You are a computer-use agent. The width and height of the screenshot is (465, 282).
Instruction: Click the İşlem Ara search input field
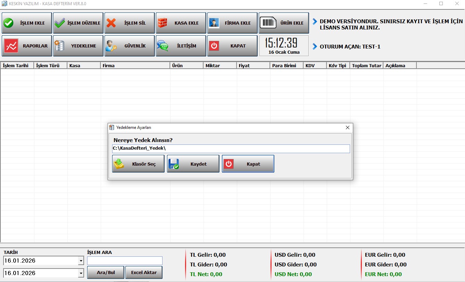[125, 261]
